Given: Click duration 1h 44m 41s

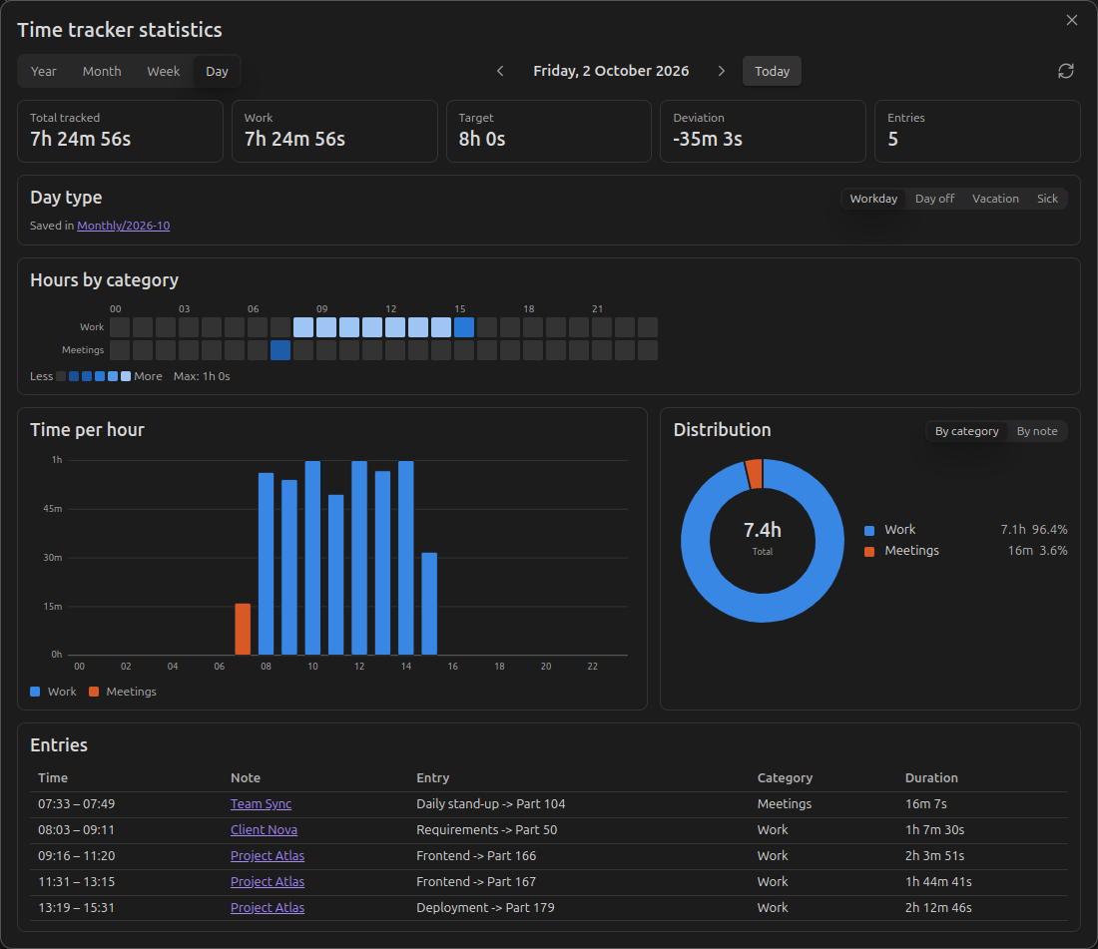Looking at the screenshot, I should pyautogui.click(x=938, y=882).
